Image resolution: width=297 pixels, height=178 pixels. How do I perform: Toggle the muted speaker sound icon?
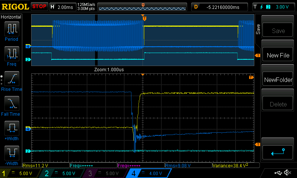287,173
